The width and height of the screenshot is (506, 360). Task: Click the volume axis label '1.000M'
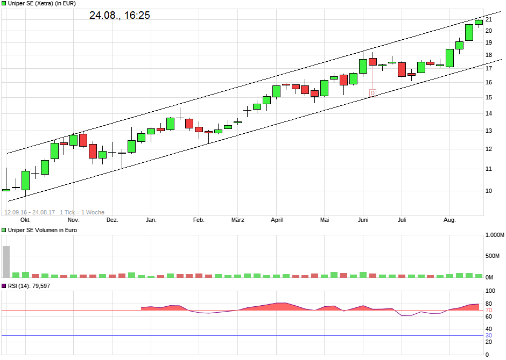[495, 235]
